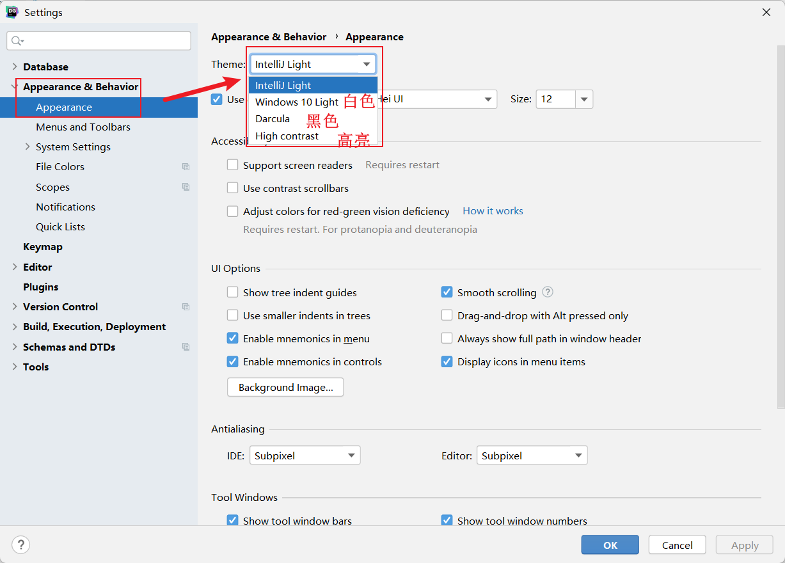This screenshot has width=785, height=563.
Task: Collapse the Appearance & Behavior node
Action: (15, 86)
